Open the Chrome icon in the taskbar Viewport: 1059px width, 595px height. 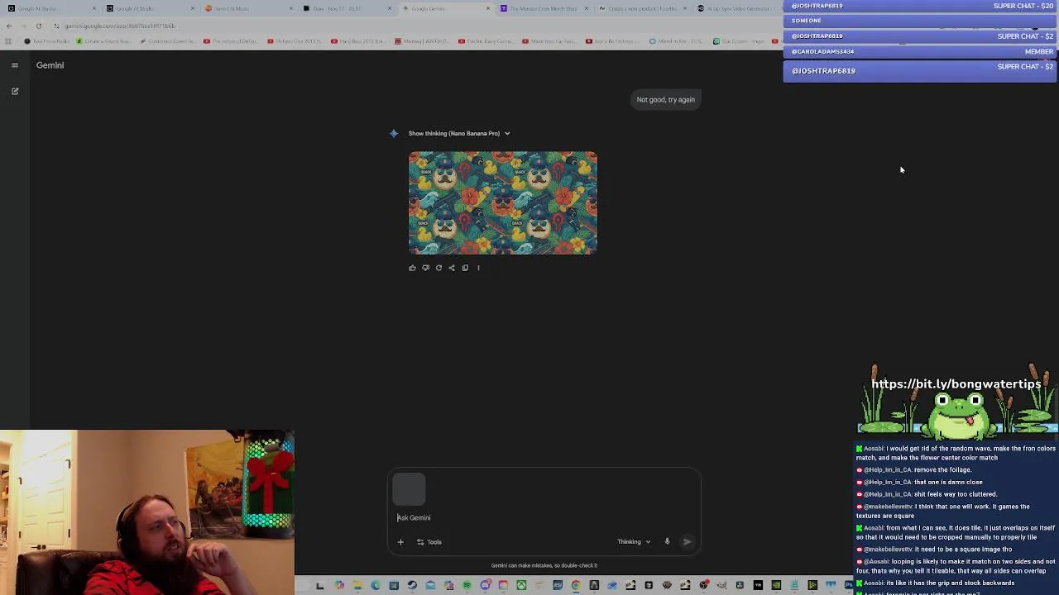[576, 586]
